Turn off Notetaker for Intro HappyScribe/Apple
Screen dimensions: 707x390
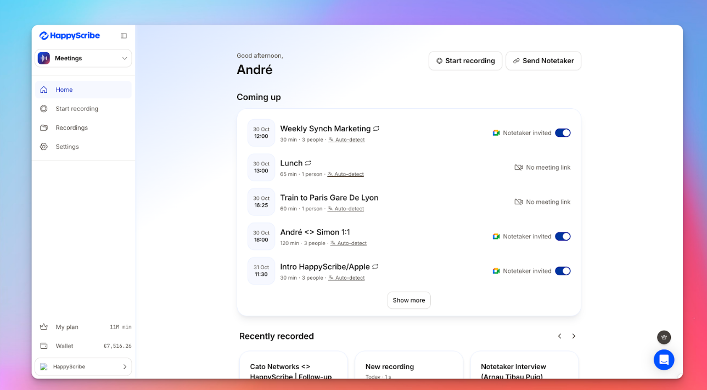(x=563, y=270)
